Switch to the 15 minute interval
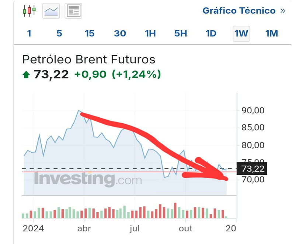Screen dimensions: 292x245 pos(90,33)
